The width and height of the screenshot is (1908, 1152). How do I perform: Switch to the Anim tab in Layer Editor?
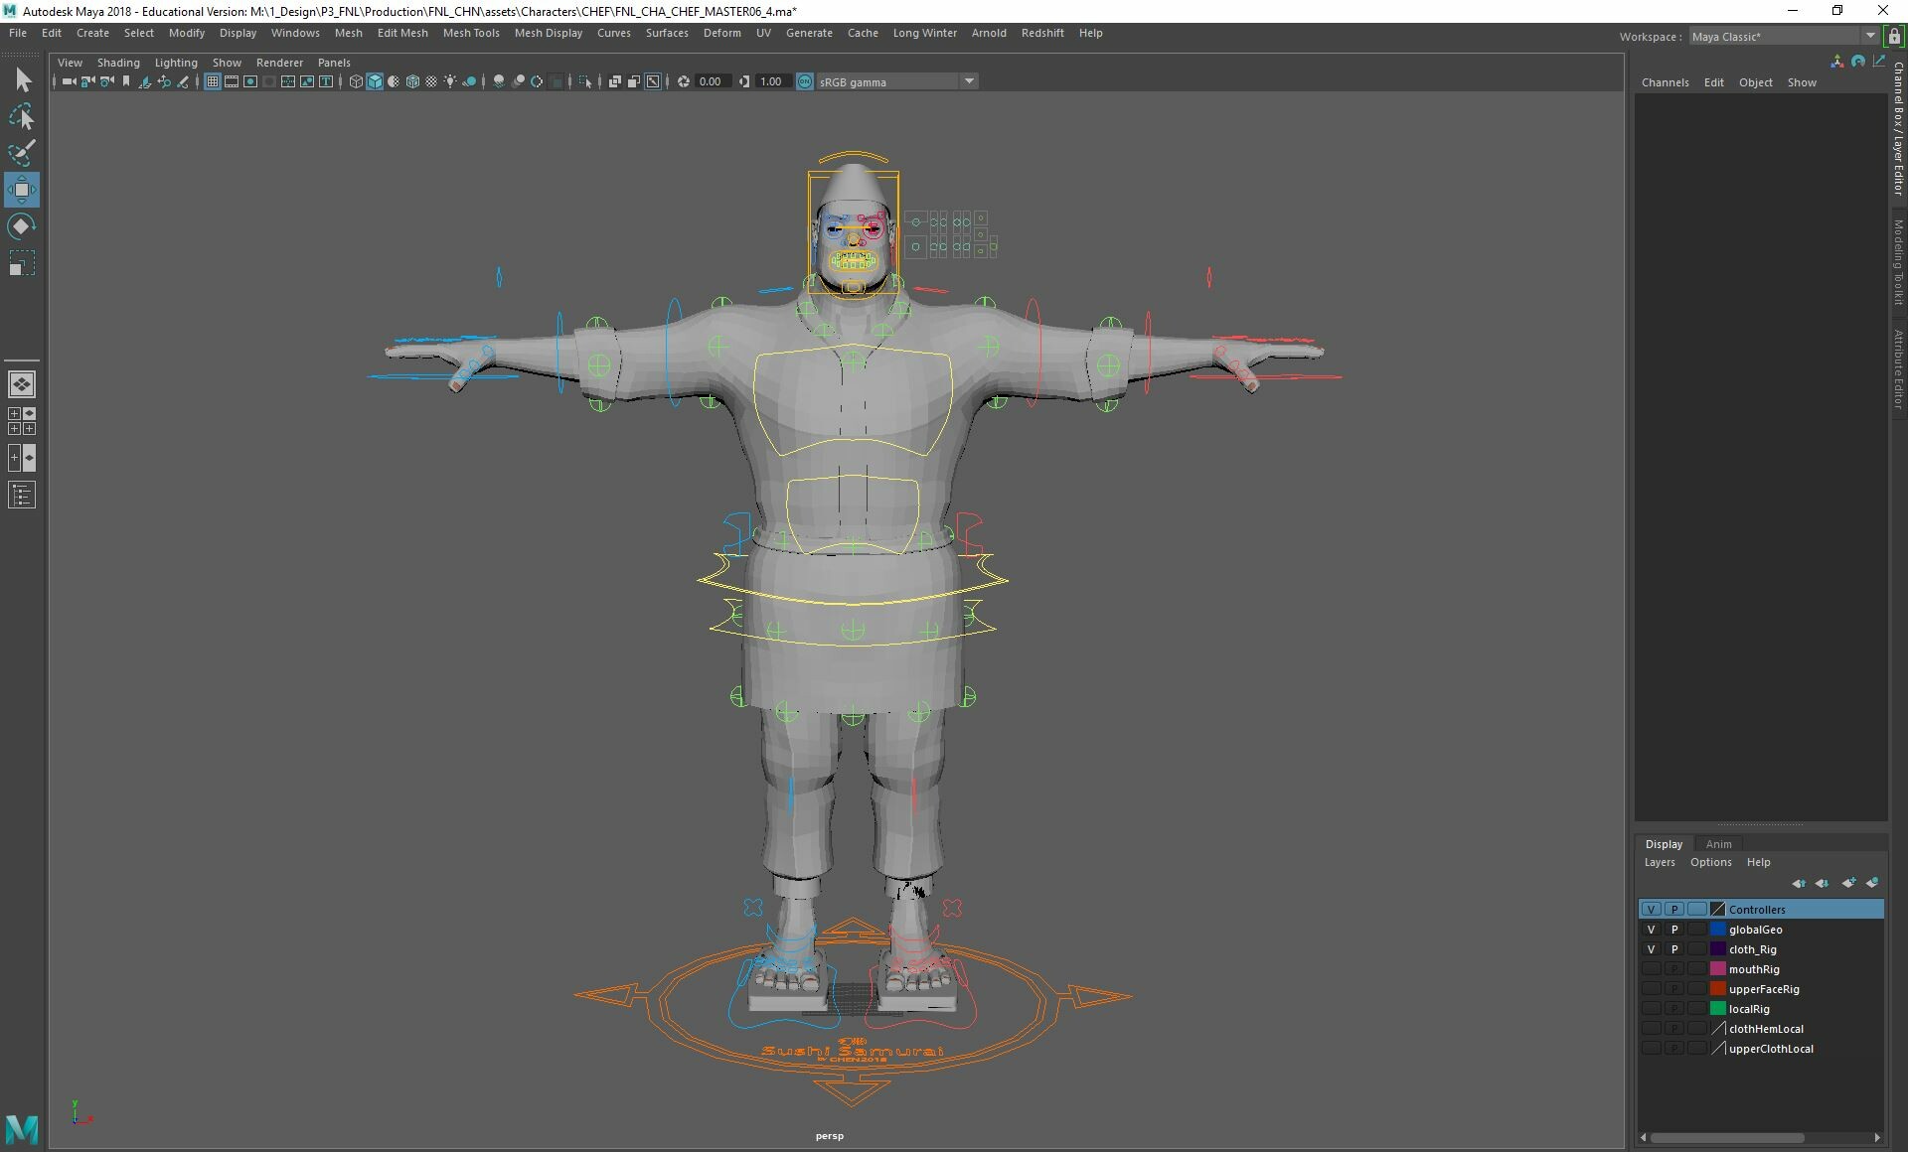pos(1719,844)
